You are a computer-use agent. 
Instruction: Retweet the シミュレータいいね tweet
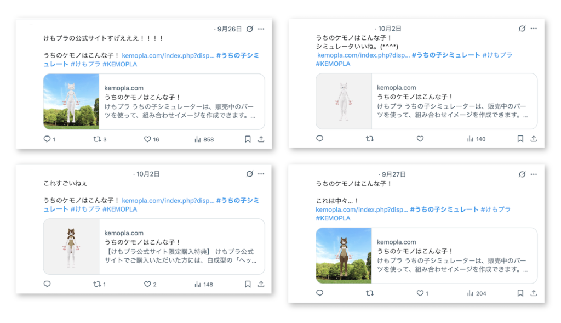tap(370, 139)
